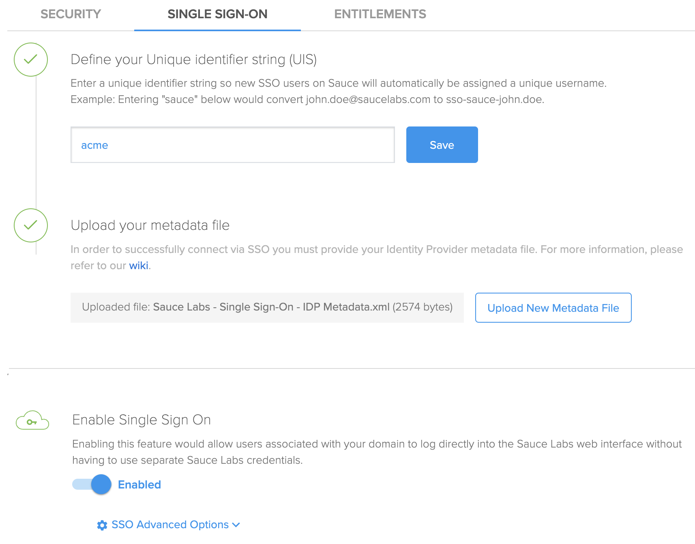Screen dimensions: 695x544
Task: Click the uploaded IDP Metadata.xml file entry
Action: coord(267,307)
